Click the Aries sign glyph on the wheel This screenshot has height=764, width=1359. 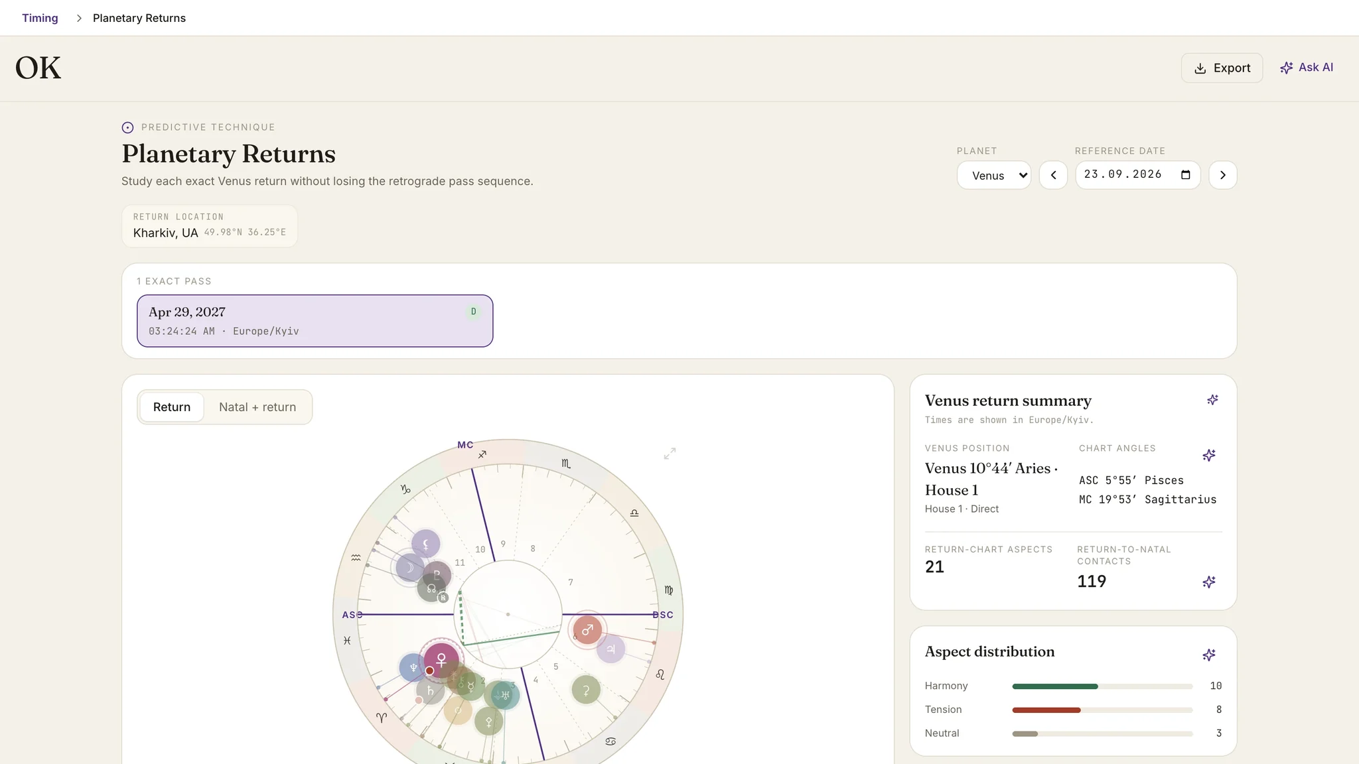click(x=382, y=718)
